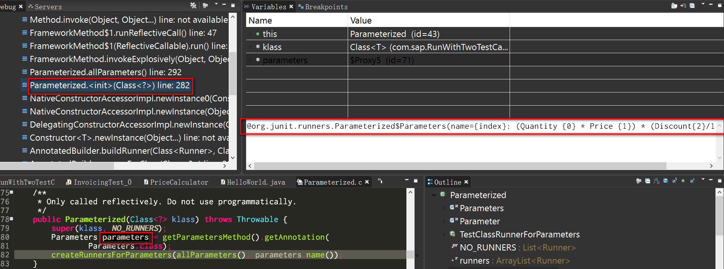The image size is (724, 269).
Task: Click Show Logical Structure icon in Variables
Action: click(x=683, y=5)
